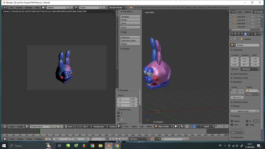Click the play reverse button in timeline

click(x=116, y=139)
